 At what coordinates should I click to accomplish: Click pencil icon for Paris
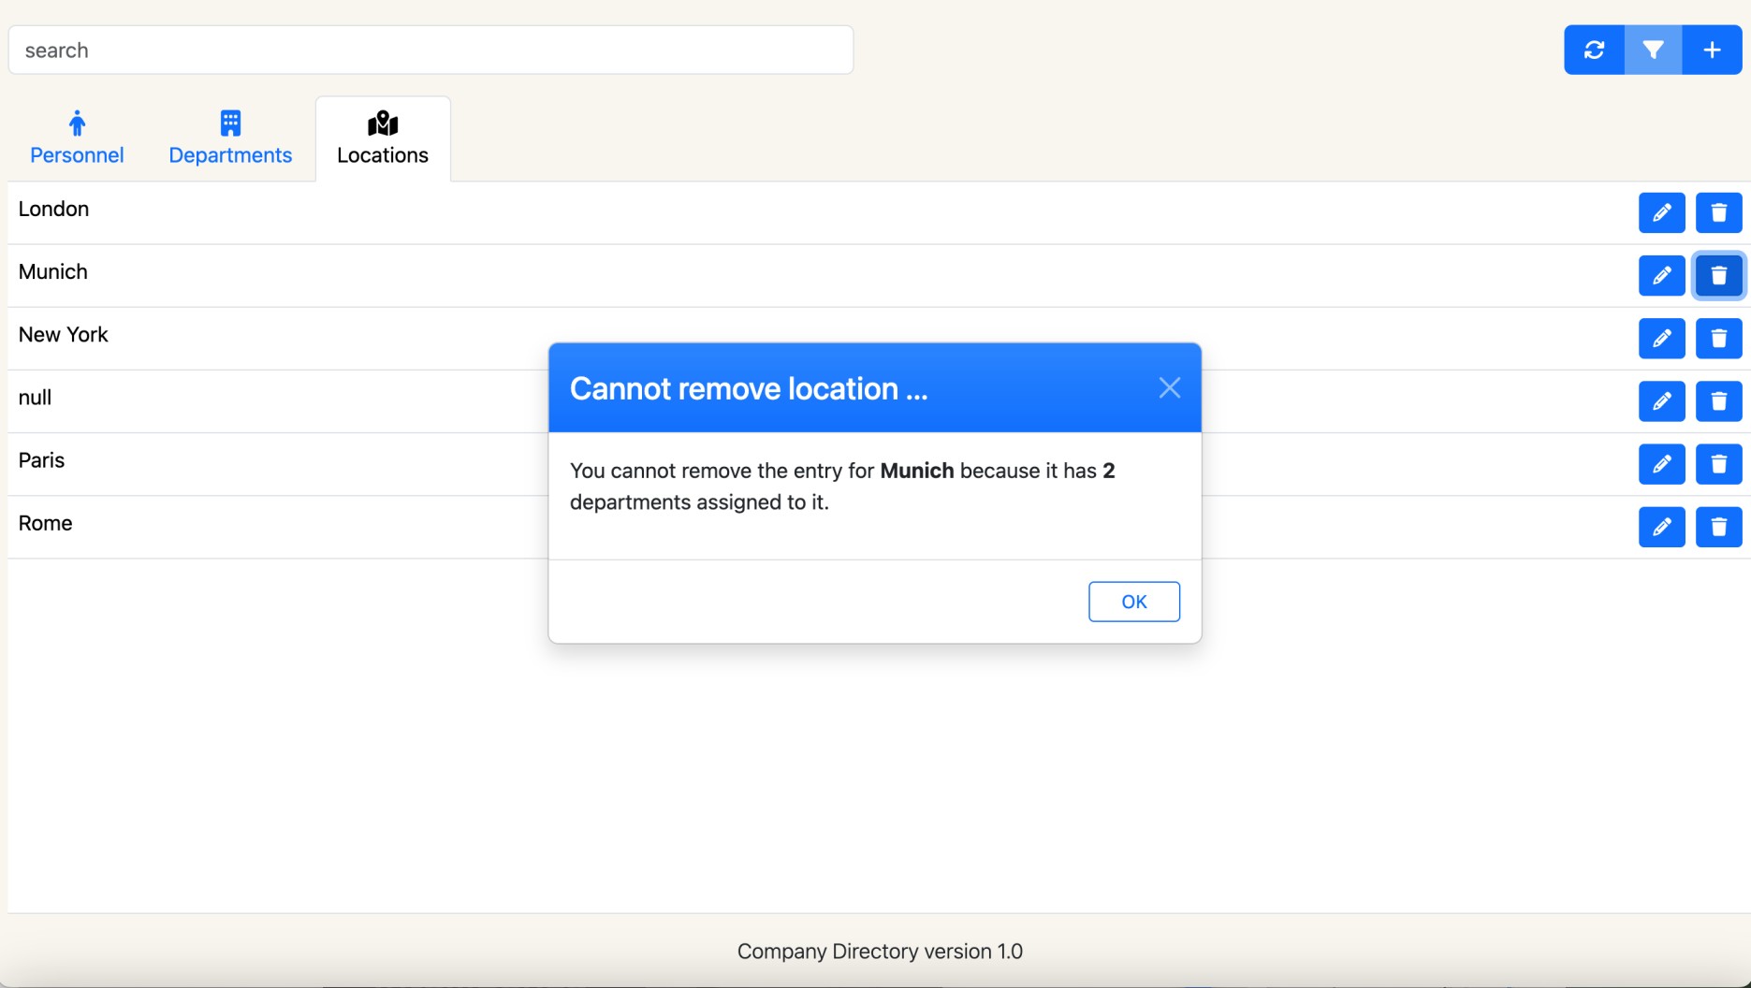click(1661, 464)
